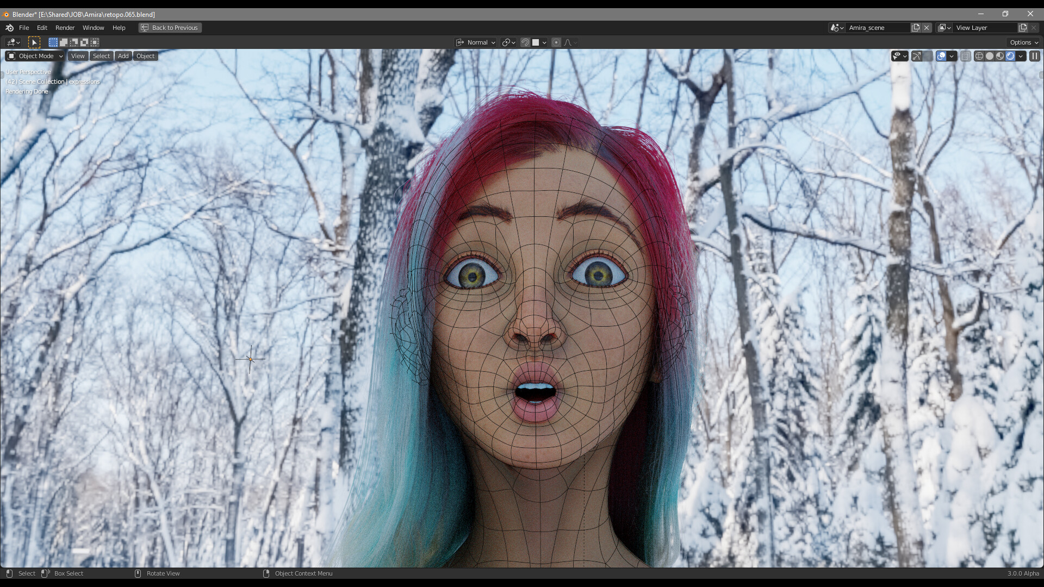Switch to Material Preview shading
Screen dimensions: 1044x587
point(1000,56)
